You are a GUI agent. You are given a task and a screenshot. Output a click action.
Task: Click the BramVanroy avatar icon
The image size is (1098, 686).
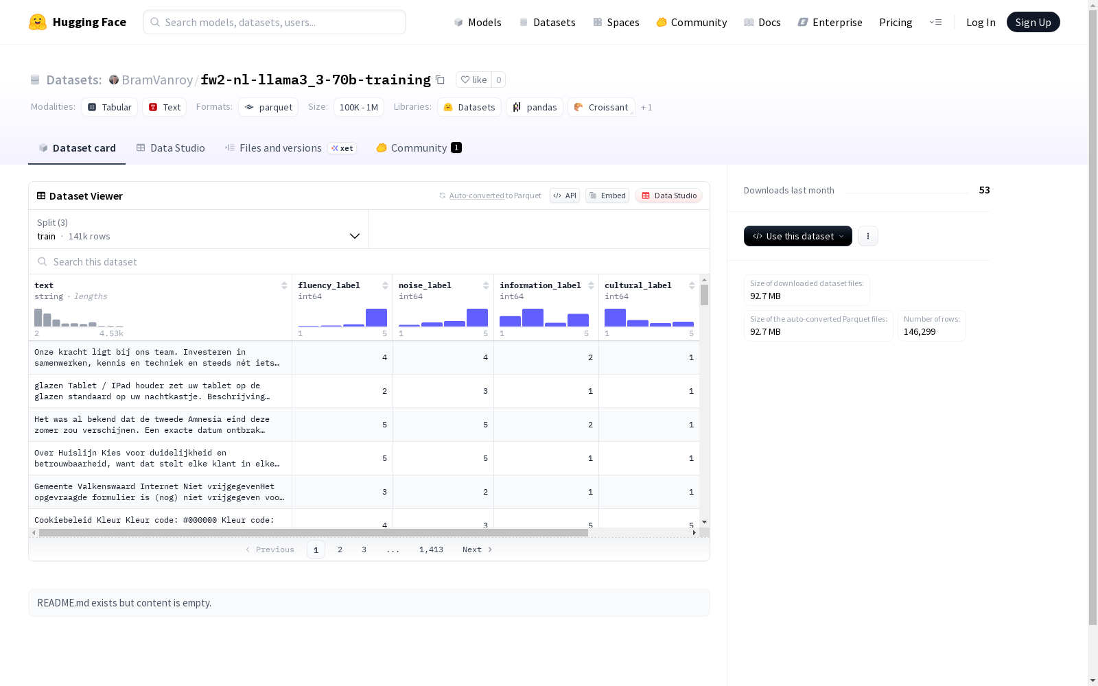[x=114, y=80]
